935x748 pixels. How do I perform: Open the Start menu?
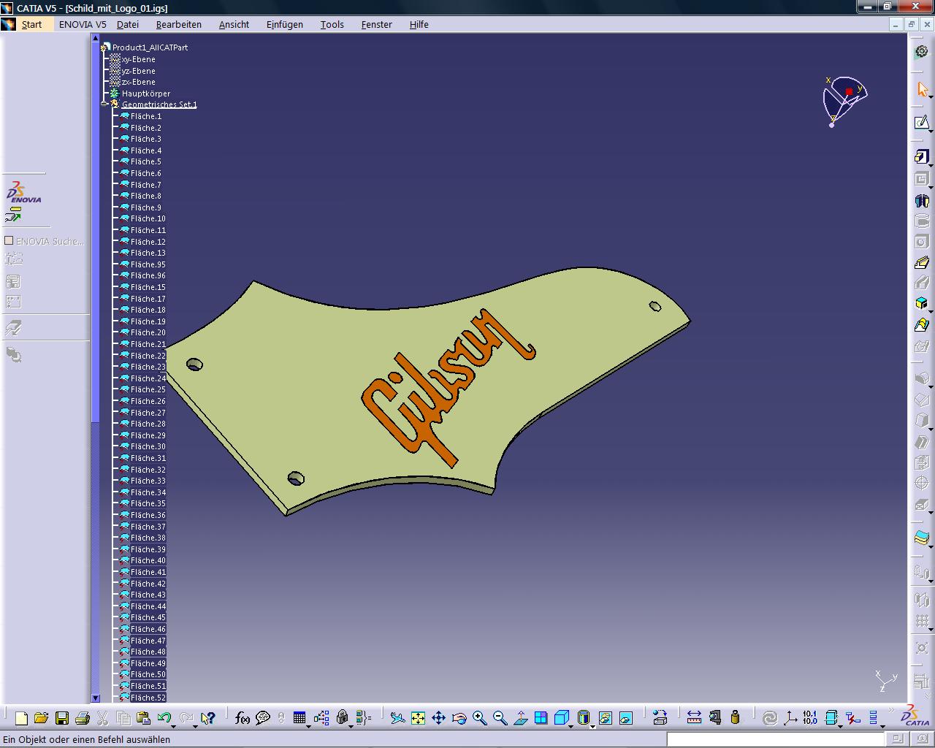coord(31,24)
